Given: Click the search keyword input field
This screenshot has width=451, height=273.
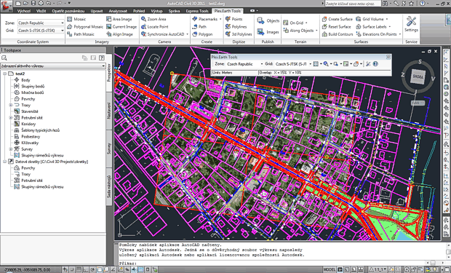Looking at the screenshot, I should coord(353,4).
